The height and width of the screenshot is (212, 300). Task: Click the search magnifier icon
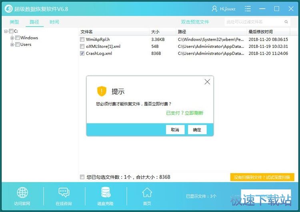[x=286, y=22]
